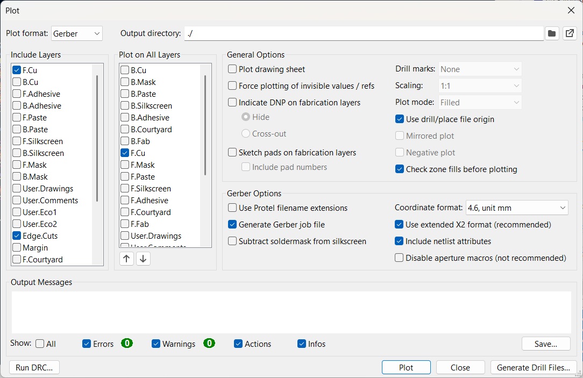
Task: Click the Plot button
Action: [x=406, y=368]
